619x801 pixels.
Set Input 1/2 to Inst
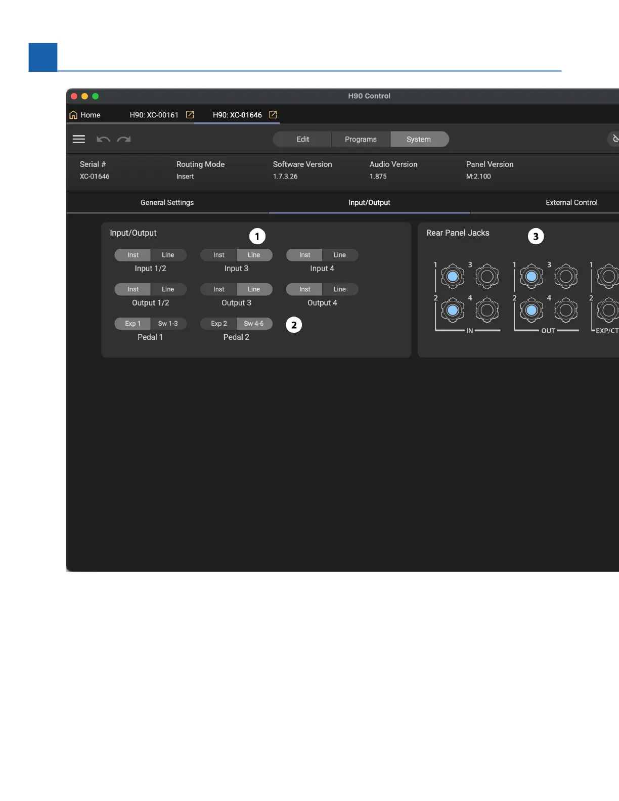[x=133, y=255]
